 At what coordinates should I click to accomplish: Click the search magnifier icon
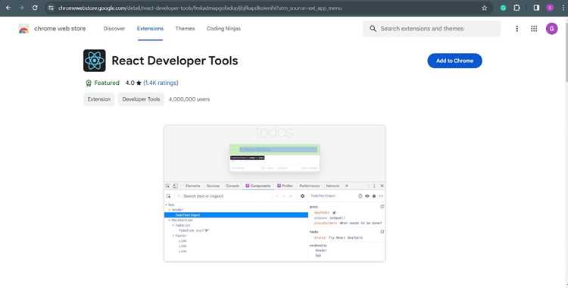point(373,29)
